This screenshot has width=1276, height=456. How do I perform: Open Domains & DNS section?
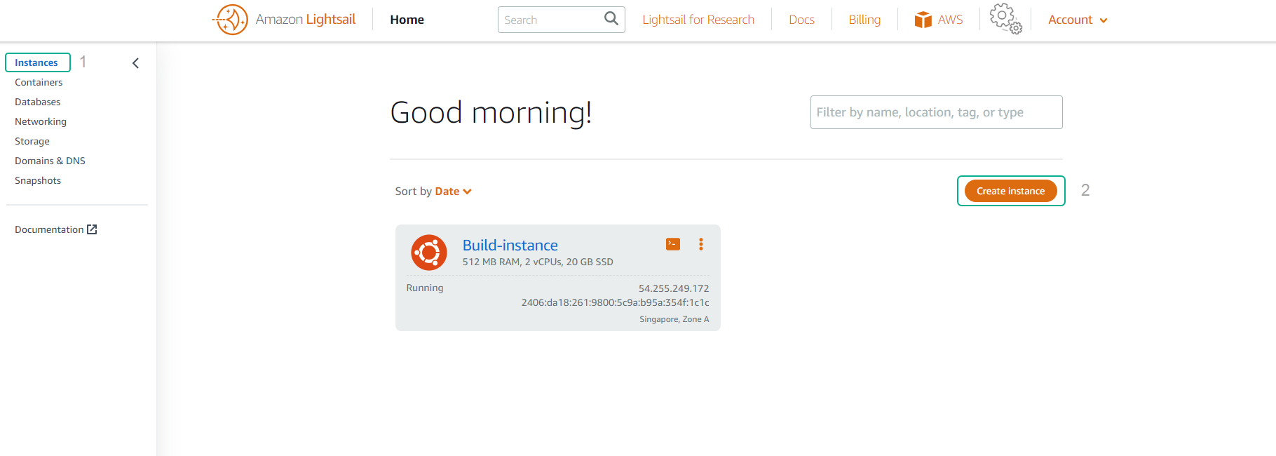click(x=50, y=161)
